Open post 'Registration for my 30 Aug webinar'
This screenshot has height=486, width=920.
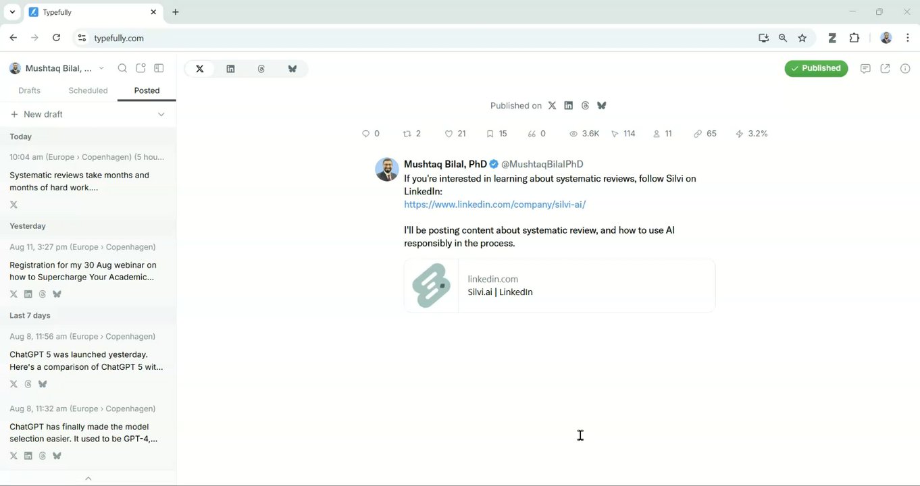click(88, 271)
